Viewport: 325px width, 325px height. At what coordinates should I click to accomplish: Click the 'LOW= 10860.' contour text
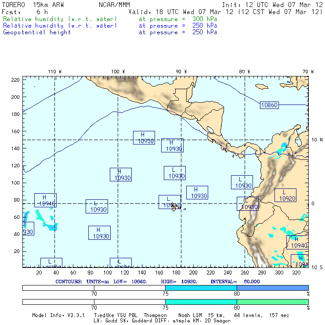[130, 282]
